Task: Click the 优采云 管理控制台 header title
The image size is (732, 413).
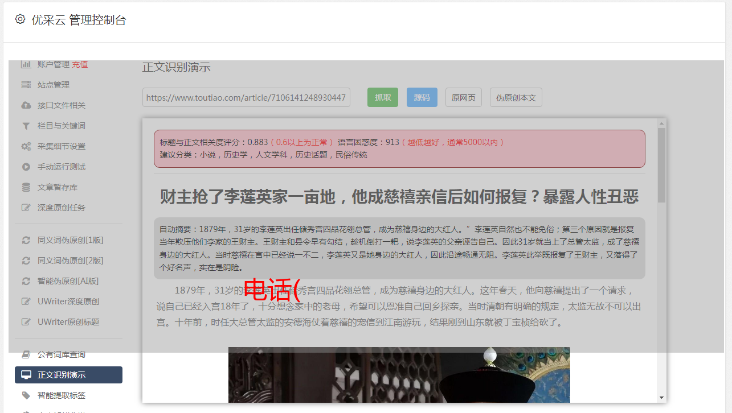Action: coord(79,20)
